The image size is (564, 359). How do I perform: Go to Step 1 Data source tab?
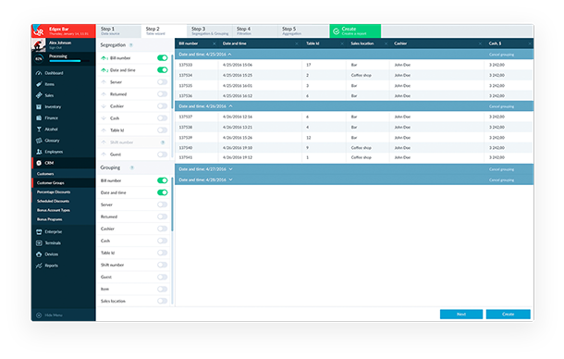118,31
